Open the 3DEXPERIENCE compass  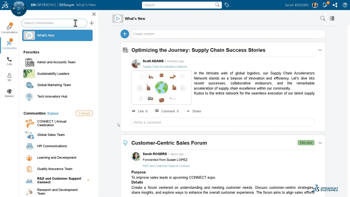tap(19, 8)
